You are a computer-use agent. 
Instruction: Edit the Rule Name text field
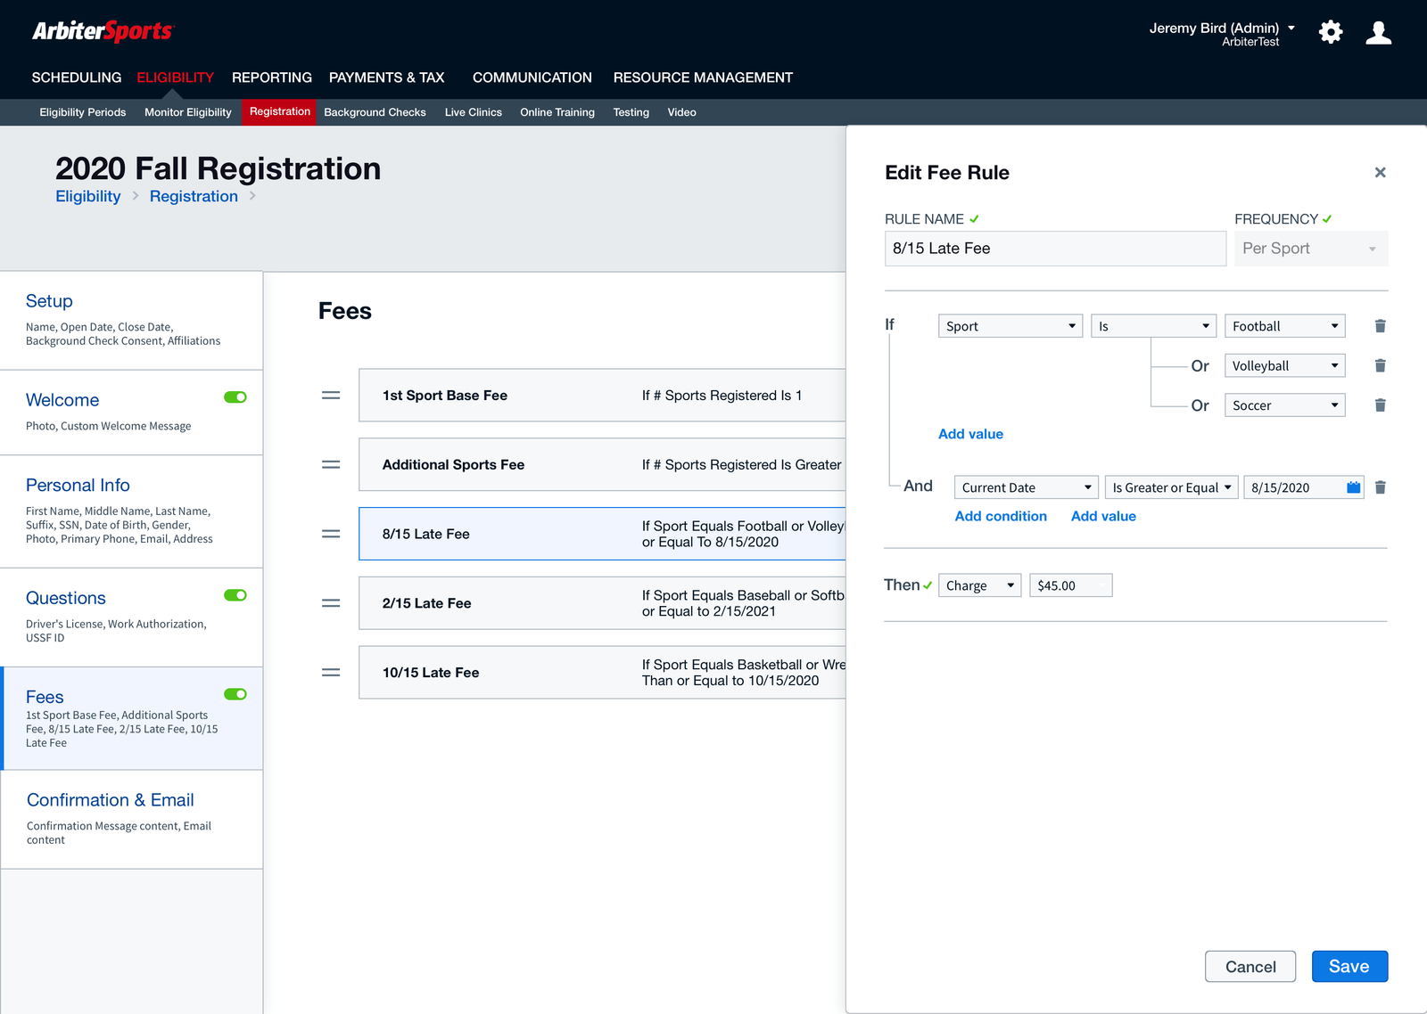pyautogui.click(x=1055, y=249)
